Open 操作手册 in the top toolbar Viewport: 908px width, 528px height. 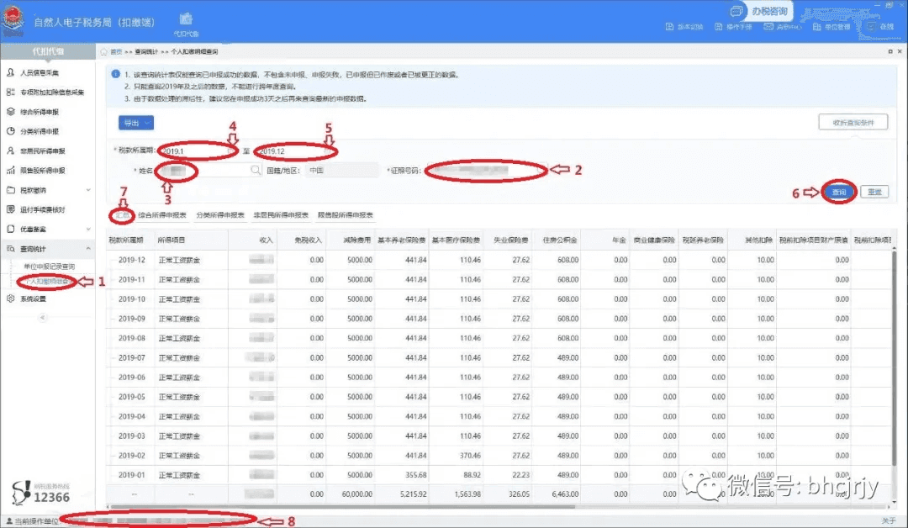pos(733,27)
